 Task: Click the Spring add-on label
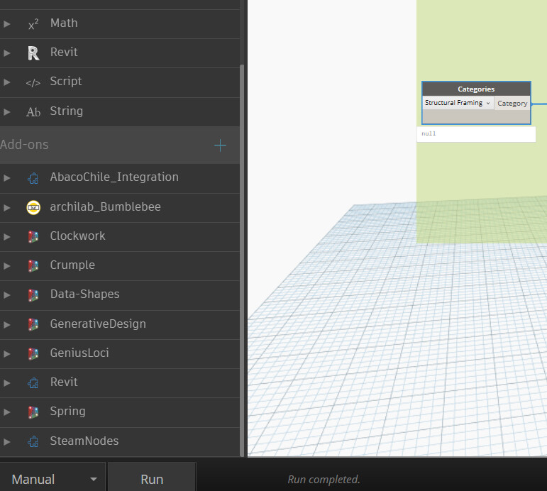point(67,412)
